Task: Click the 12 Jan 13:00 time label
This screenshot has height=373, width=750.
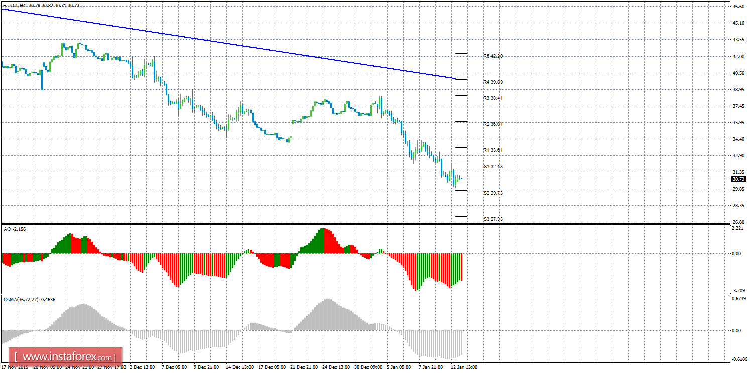Action: click(x=464, y=367)
